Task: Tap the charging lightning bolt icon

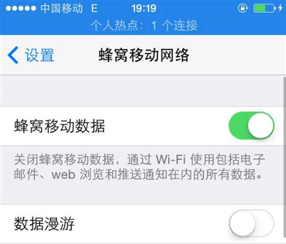Action: tap(281, 8)
